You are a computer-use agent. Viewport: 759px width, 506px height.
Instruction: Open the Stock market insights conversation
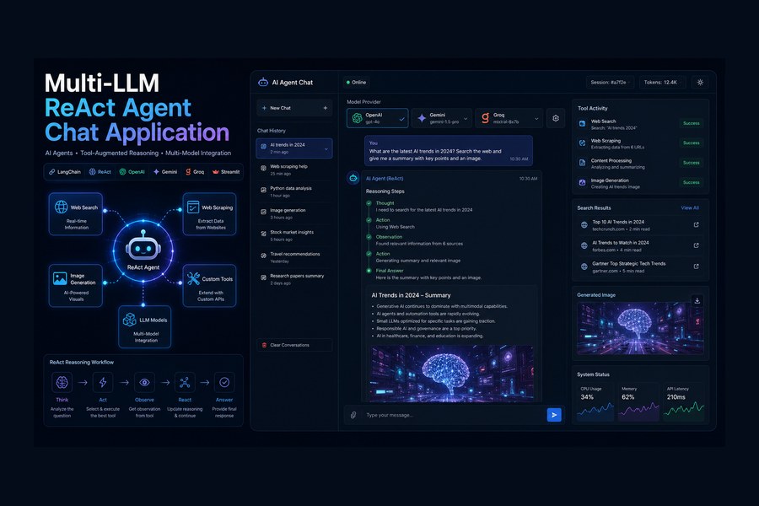click(x=294, y=235)
